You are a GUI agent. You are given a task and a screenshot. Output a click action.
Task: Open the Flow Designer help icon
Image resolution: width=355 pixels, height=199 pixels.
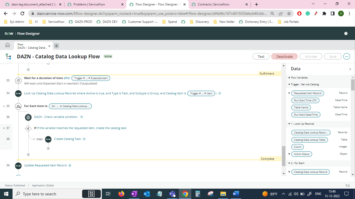(x=346, y=33)
